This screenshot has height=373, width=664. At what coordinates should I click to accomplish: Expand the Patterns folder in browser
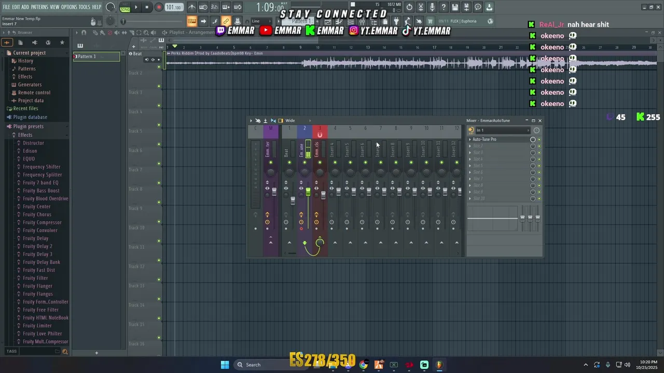[x=27, y=68]
